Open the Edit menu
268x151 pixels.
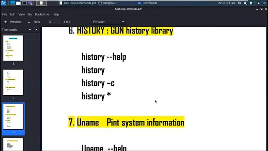coord(13,14)
